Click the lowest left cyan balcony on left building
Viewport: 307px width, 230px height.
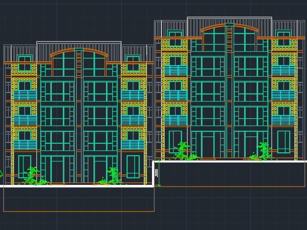tap(24, 145)
